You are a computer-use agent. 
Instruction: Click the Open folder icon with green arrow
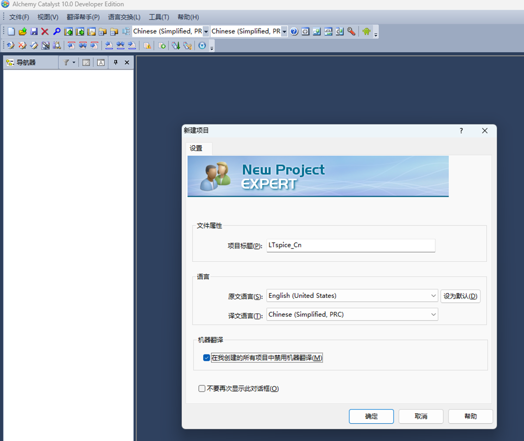(23, 31)
